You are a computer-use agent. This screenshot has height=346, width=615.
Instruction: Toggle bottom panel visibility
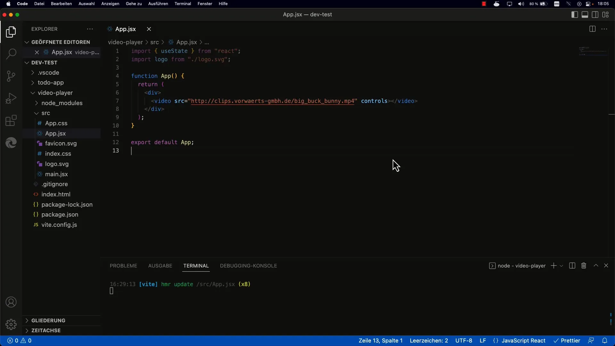point(585,14)
